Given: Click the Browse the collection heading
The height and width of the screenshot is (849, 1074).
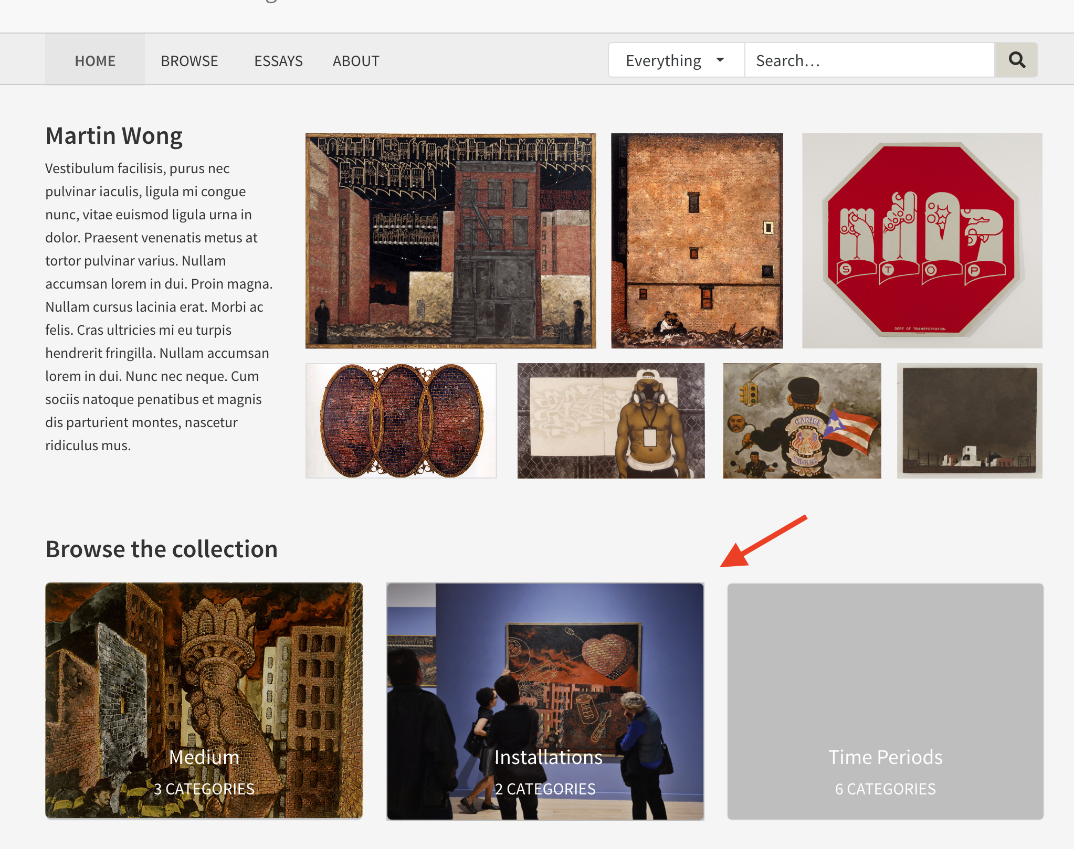Looking at the screenshot, I should click(x=162, y=549).
